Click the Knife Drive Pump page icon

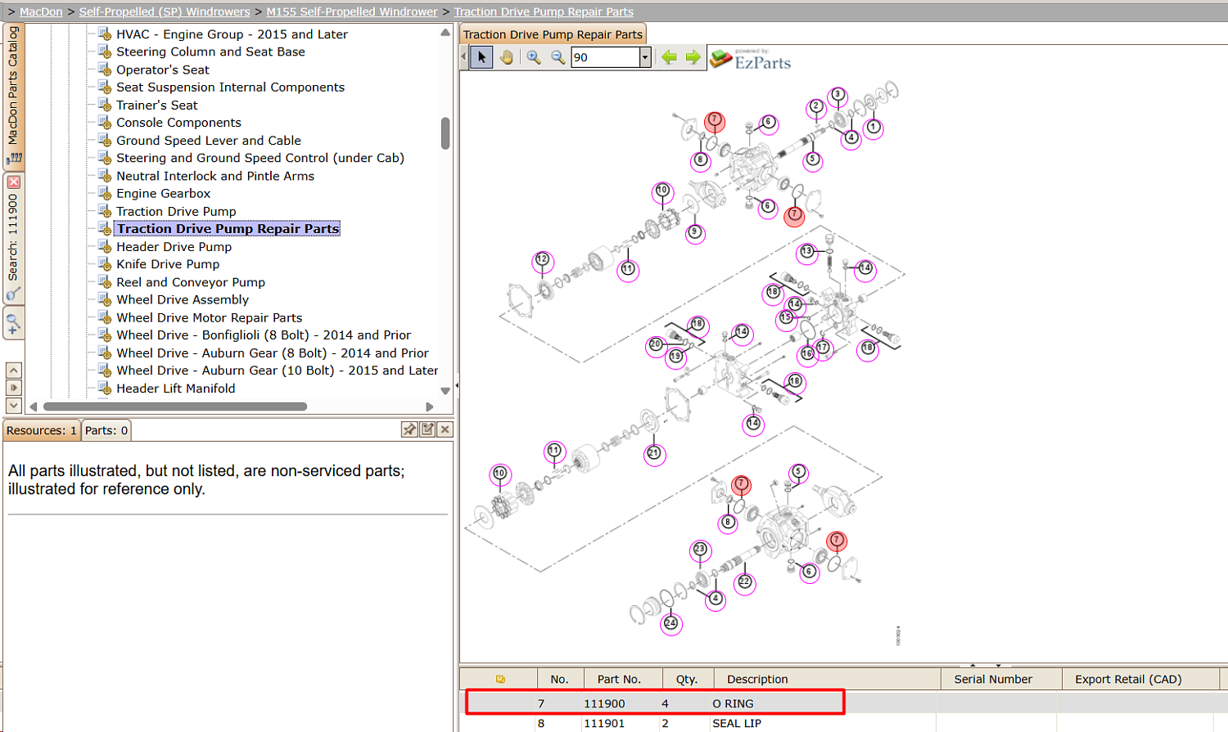105,264
